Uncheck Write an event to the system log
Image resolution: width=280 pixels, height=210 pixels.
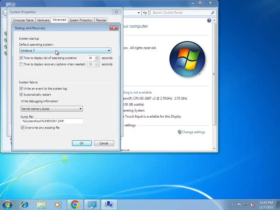(21, 88)
